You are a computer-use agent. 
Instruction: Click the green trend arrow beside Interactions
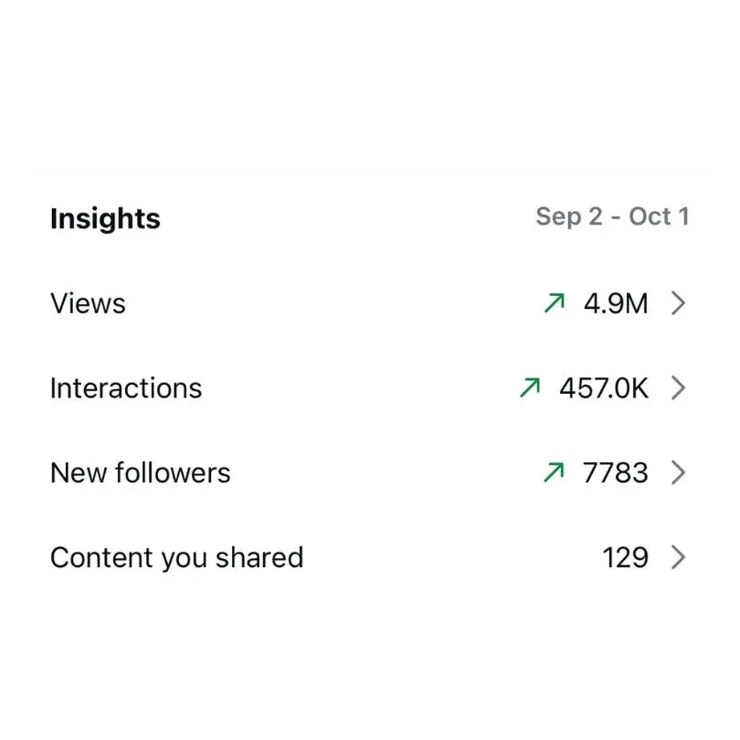(530, 388)
